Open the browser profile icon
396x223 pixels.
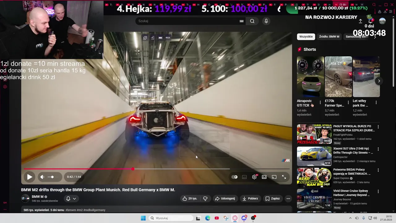(380, 11)
